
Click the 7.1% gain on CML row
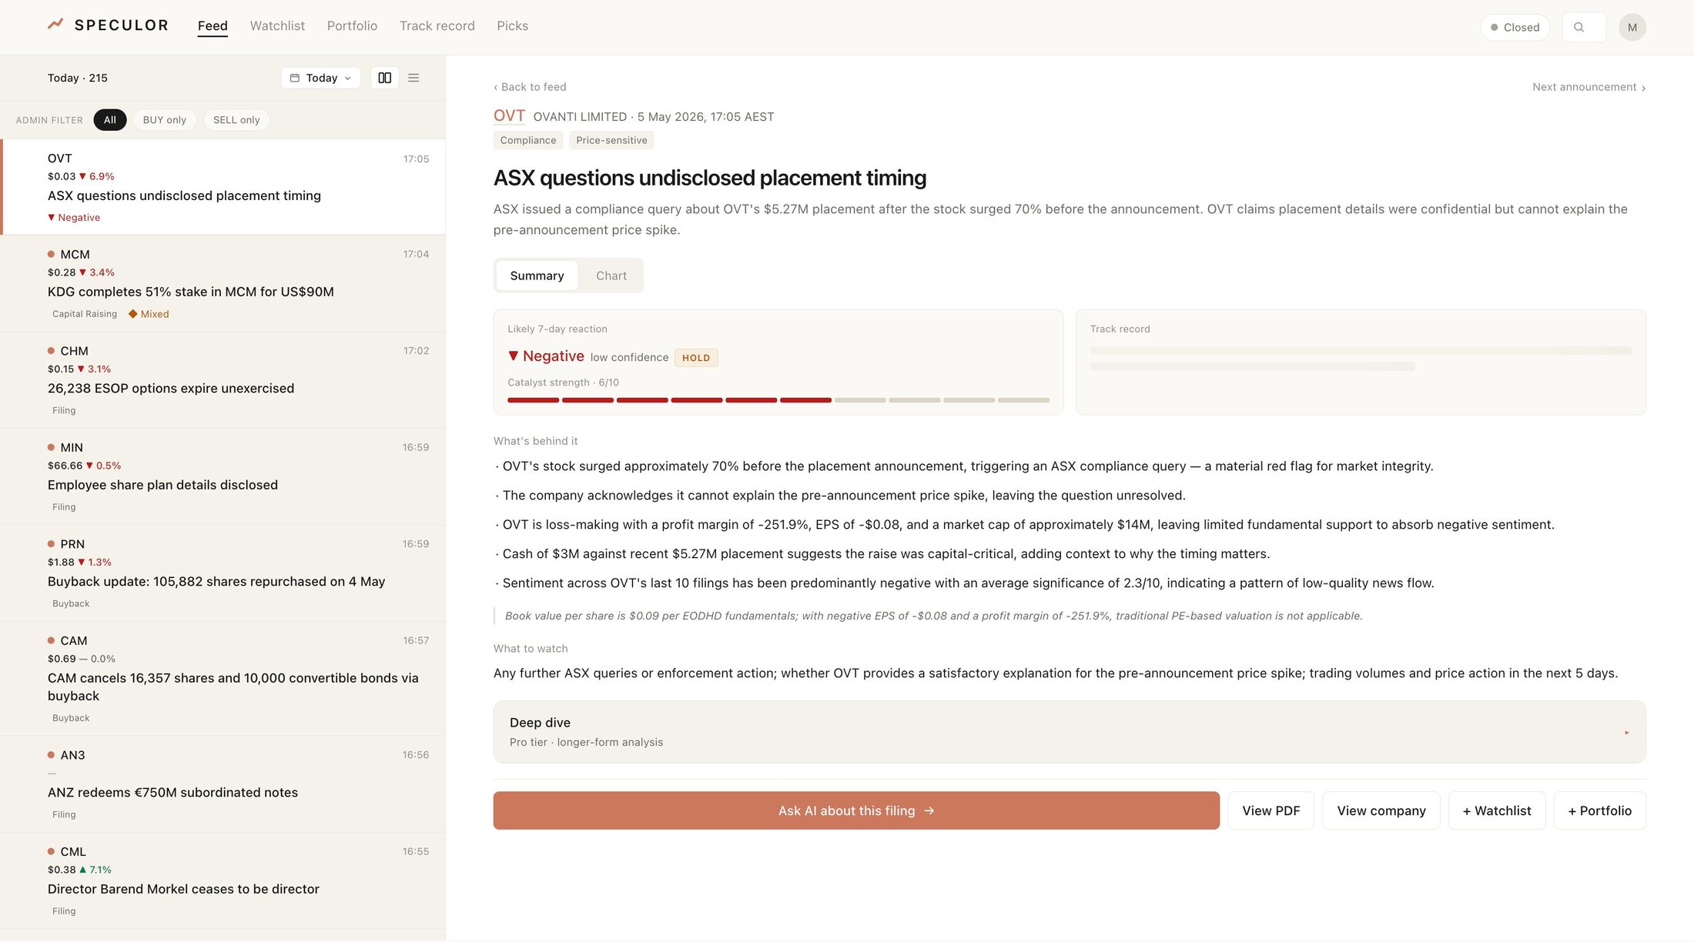pos(95,870)
